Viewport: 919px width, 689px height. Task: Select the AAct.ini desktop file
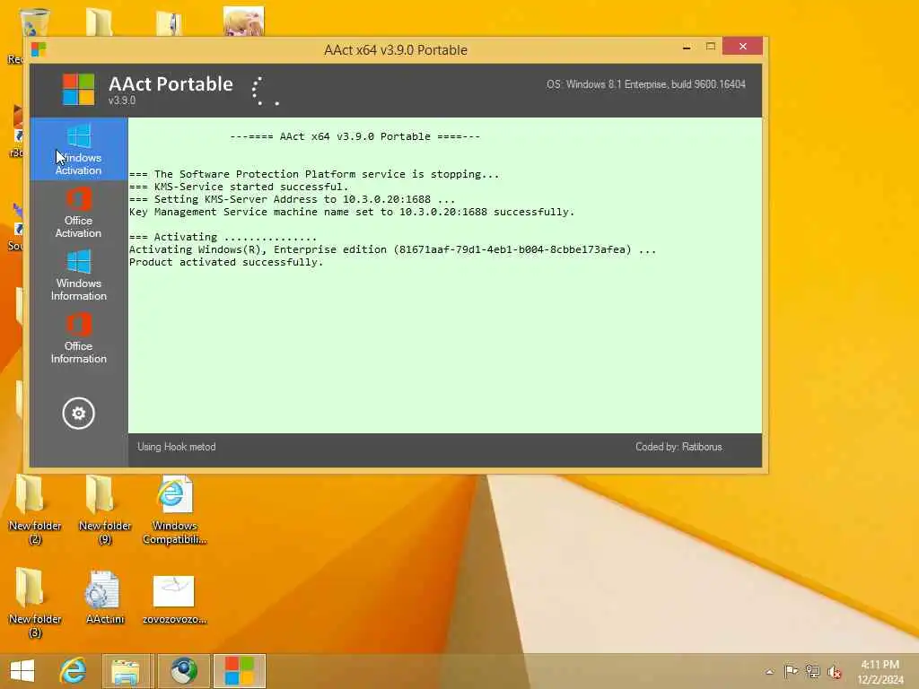point(105,597)
